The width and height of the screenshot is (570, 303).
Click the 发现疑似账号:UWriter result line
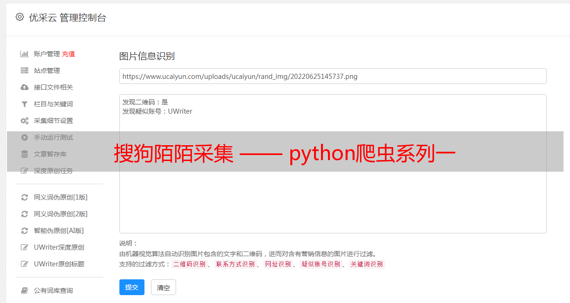click(157, 111)
